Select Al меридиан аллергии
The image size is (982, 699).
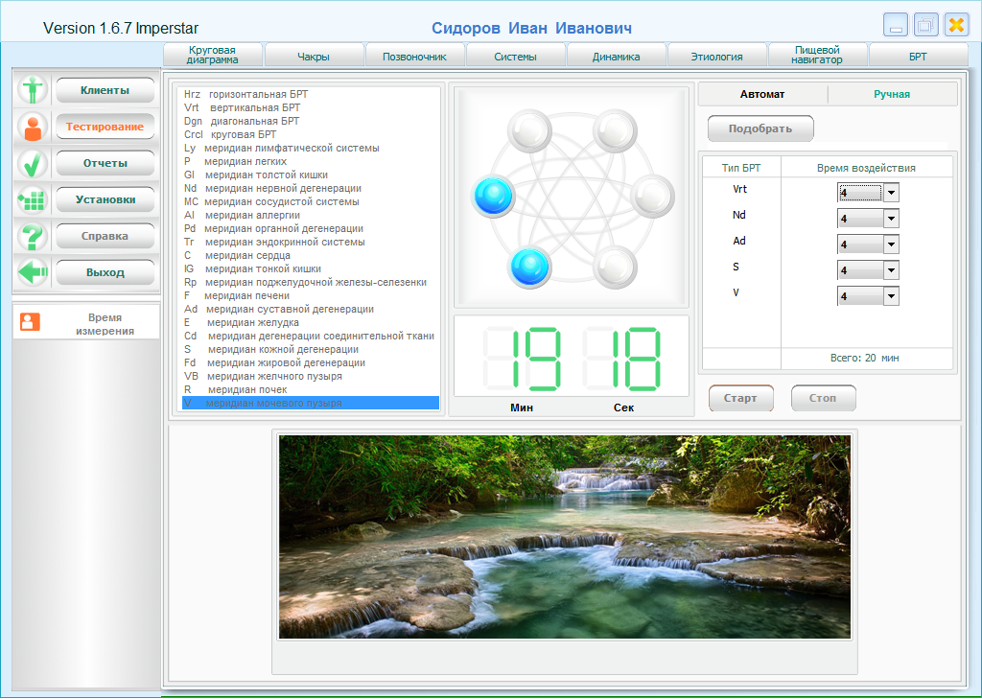point(311,216)
